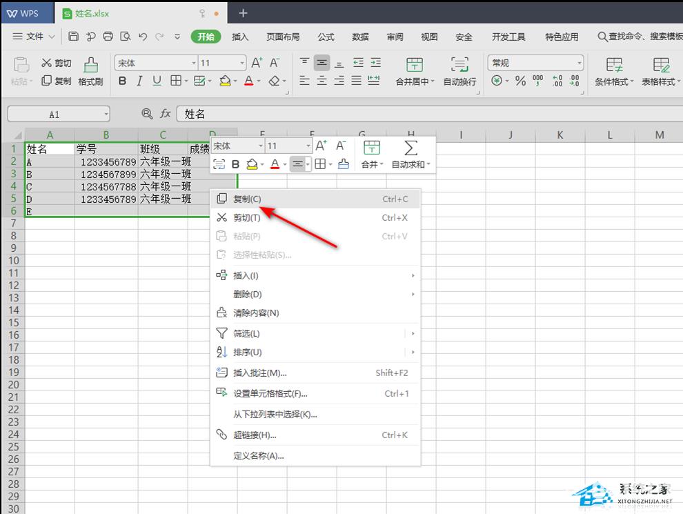Click the fx insert function button
683x514 pixels.
[x=165, y=114]
